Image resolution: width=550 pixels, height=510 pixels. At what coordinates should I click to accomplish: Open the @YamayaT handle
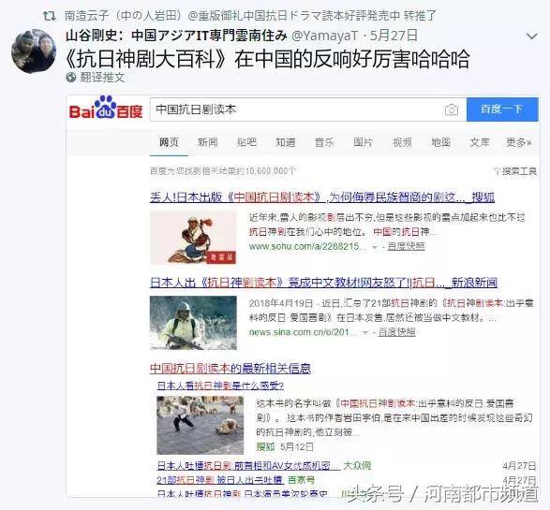324,36
